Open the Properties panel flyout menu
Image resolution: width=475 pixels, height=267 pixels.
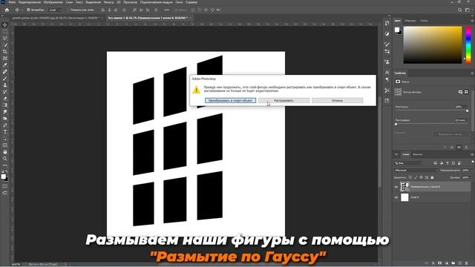[472, 73]
